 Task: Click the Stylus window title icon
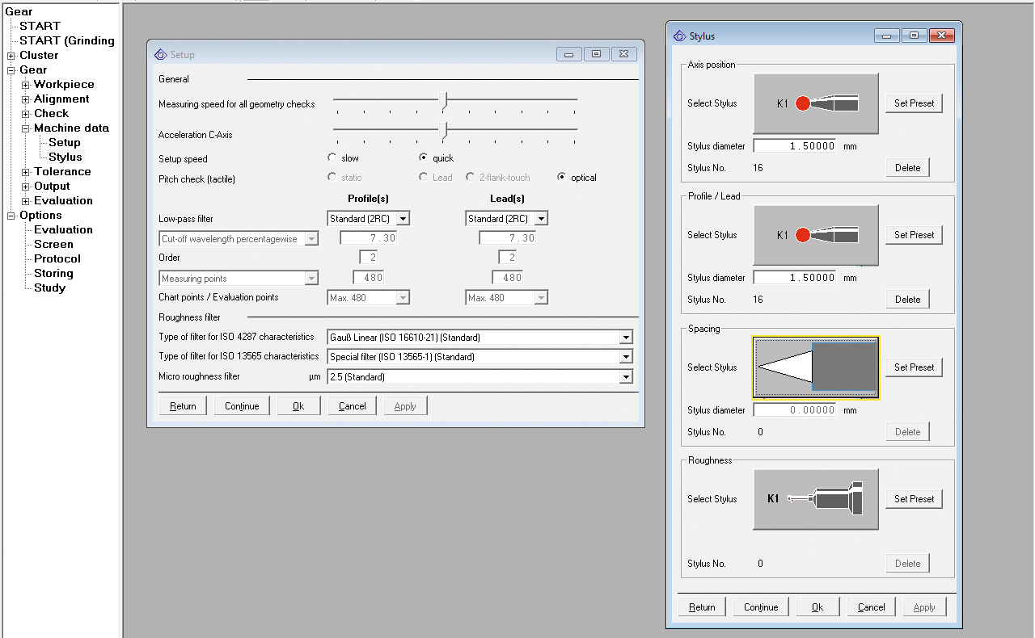[x=679, y=36]
